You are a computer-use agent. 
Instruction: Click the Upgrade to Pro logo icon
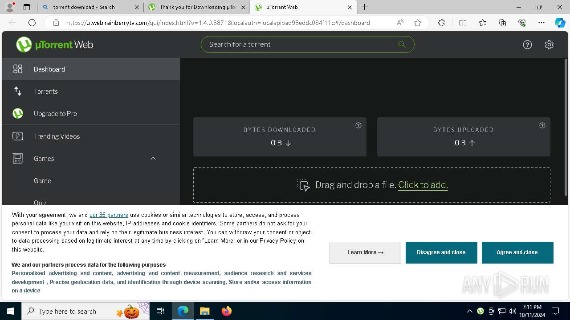(18, 113)
